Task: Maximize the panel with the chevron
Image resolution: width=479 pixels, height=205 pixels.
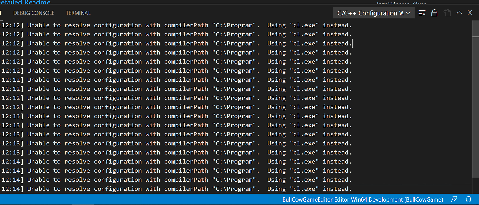Action: [x=459, y=12]
